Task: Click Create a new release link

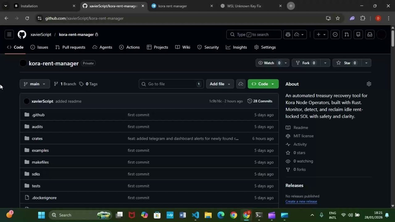Action: [301, 201]
